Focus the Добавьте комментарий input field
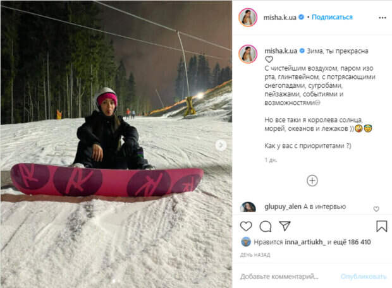The width and height of the screenshot is (392, 288). 288,277
